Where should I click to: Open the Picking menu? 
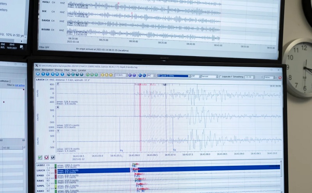59,70
